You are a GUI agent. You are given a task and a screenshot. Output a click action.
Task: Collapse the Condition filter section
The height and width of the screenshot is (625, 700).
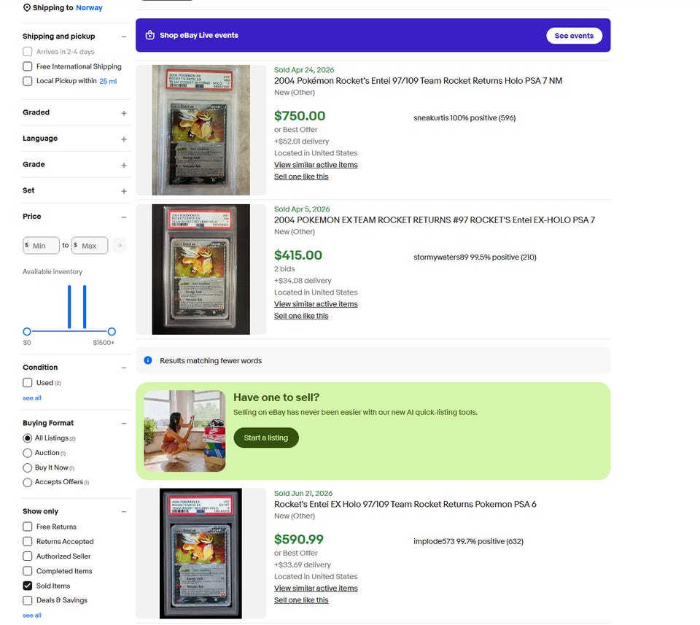point(124,368)
